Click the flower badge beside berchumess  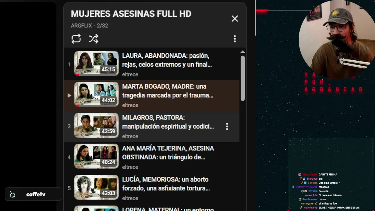(x=301, y=199)
